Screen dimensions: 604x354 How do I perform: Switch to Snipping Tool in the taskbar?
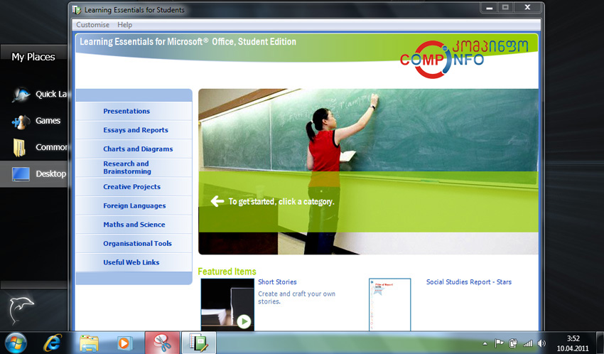pos(163,343)
